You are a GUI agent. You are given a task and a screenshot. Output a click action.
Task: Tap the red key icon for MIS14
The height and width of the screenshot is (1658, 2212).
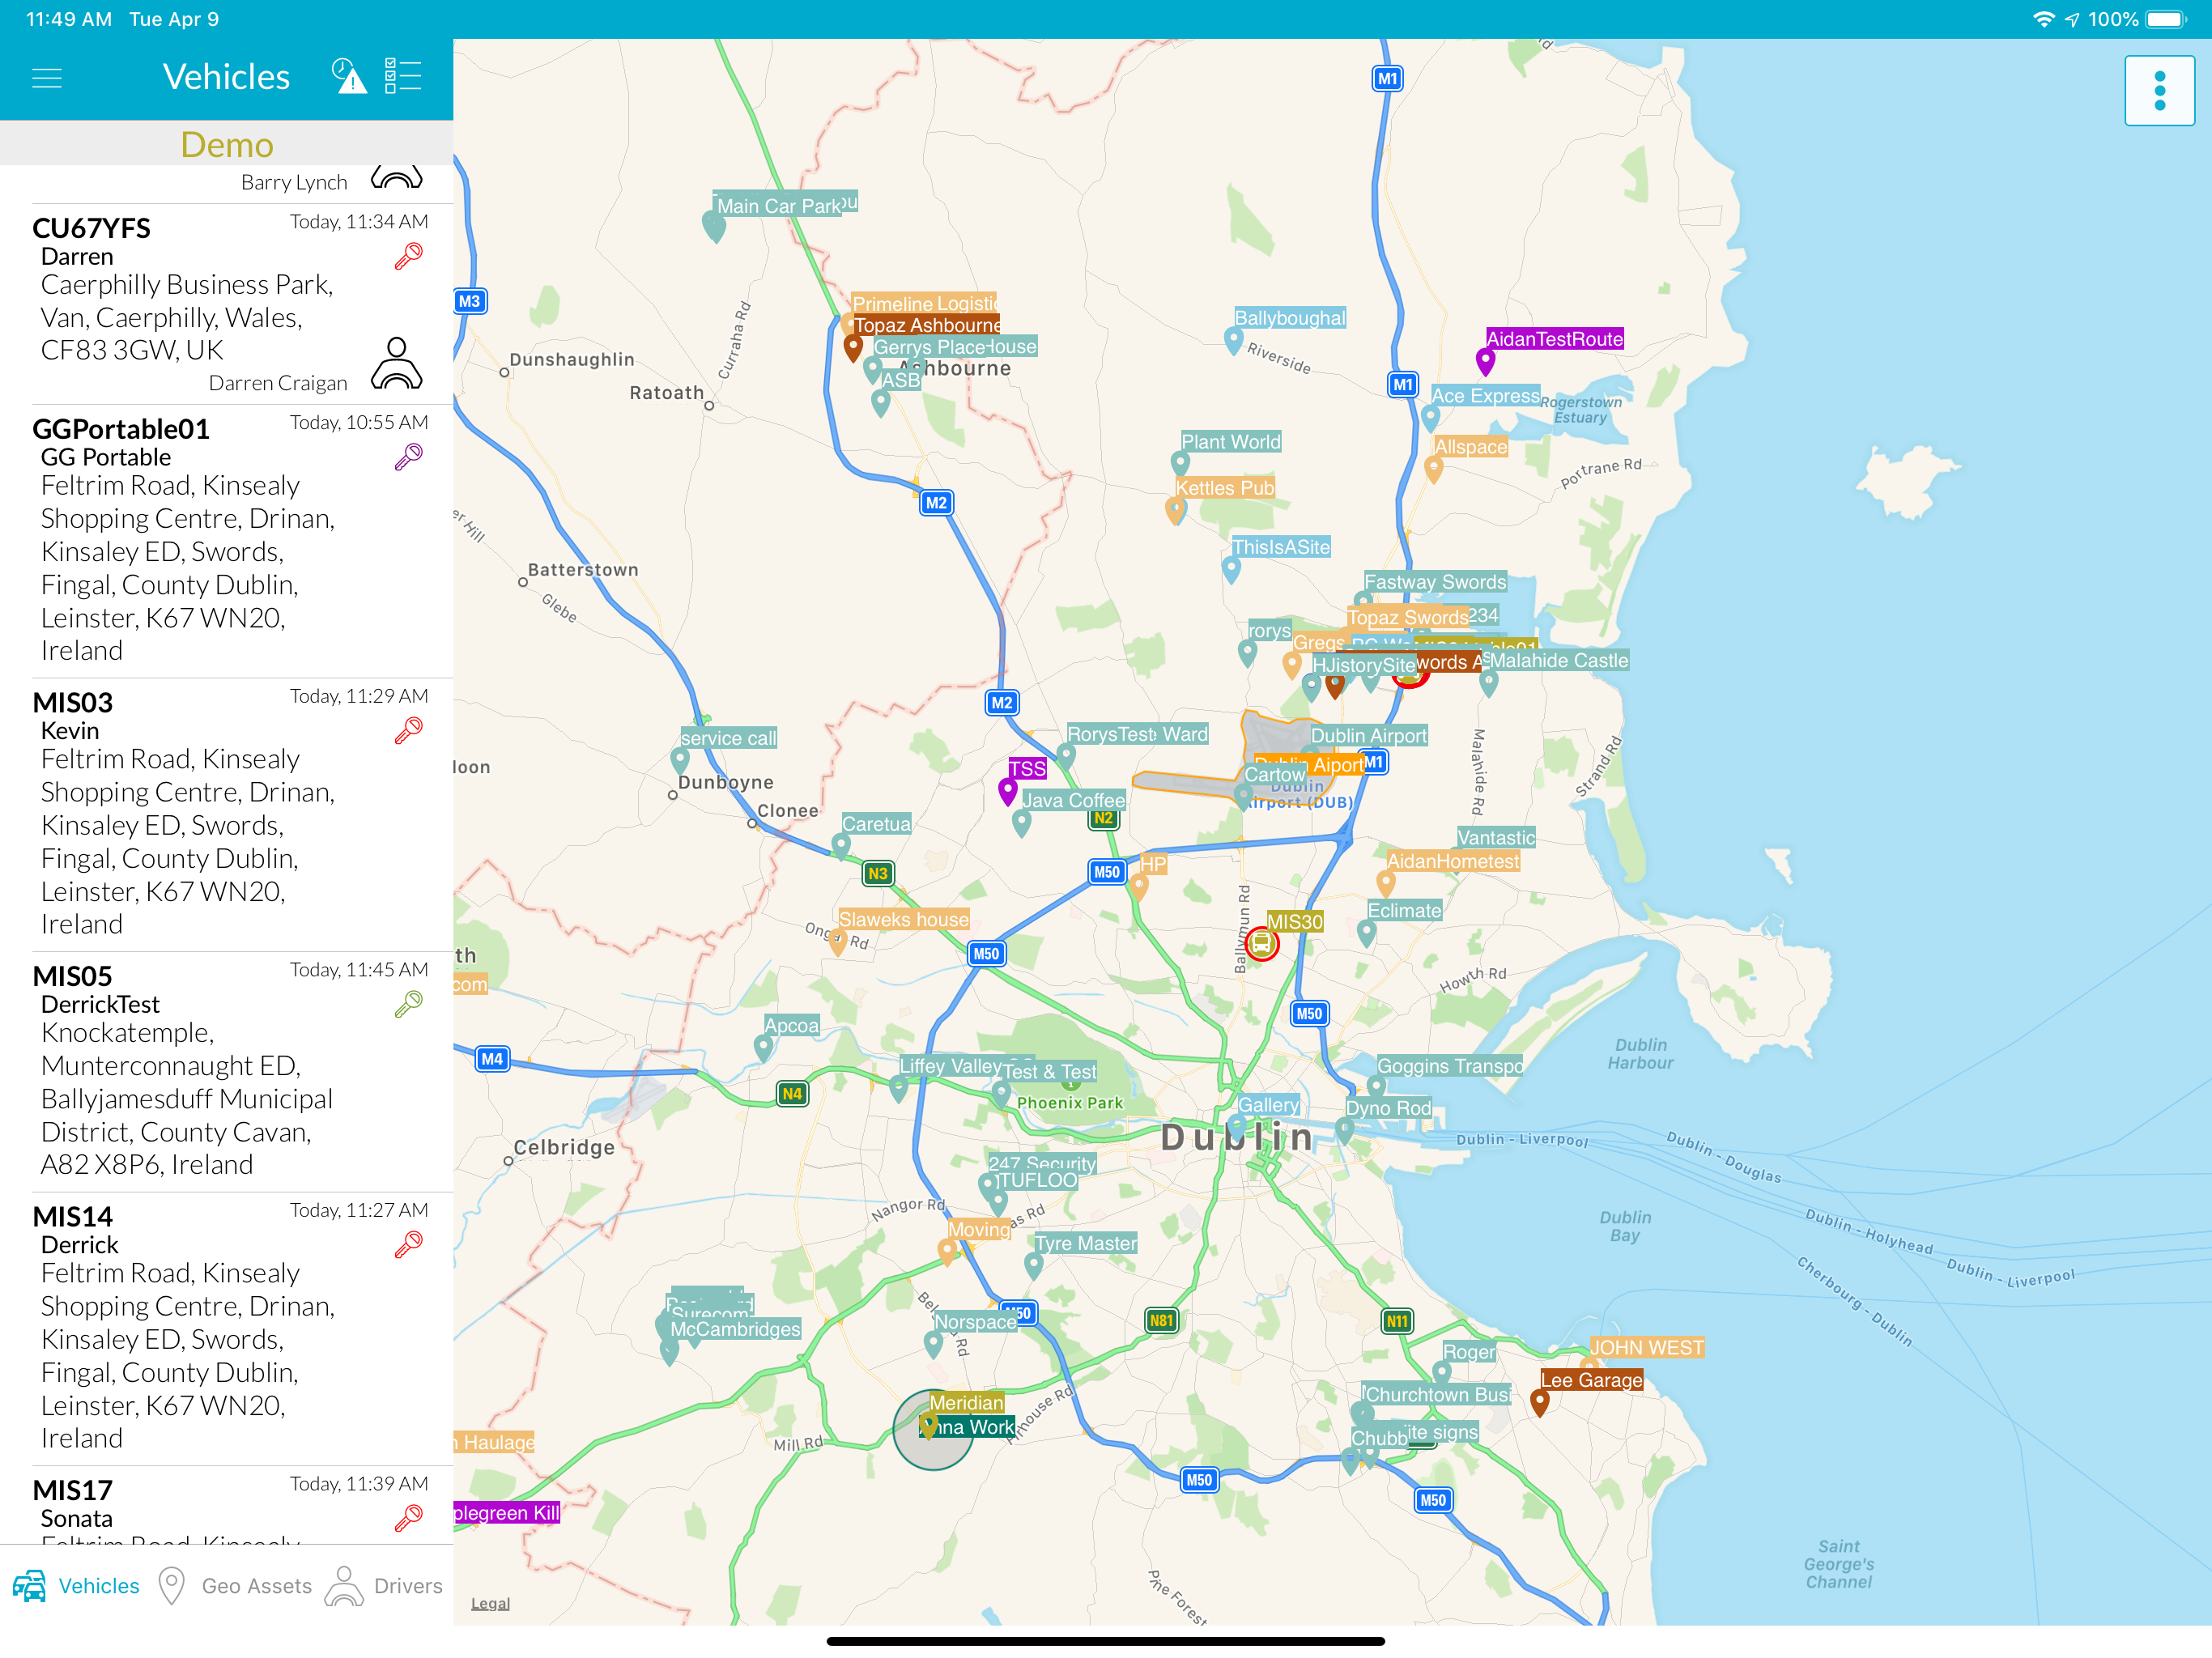(x=408, y=1244)
